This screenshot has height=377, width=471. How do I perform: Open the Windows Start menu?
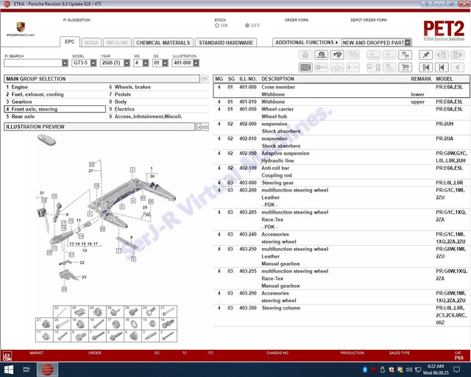(x=9, y=370)
